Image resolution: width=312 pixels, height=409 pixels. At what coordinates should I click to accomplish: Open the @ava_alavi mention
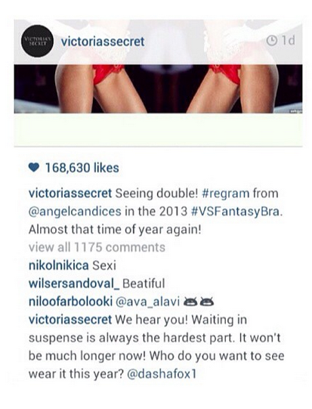click(147, 302)
